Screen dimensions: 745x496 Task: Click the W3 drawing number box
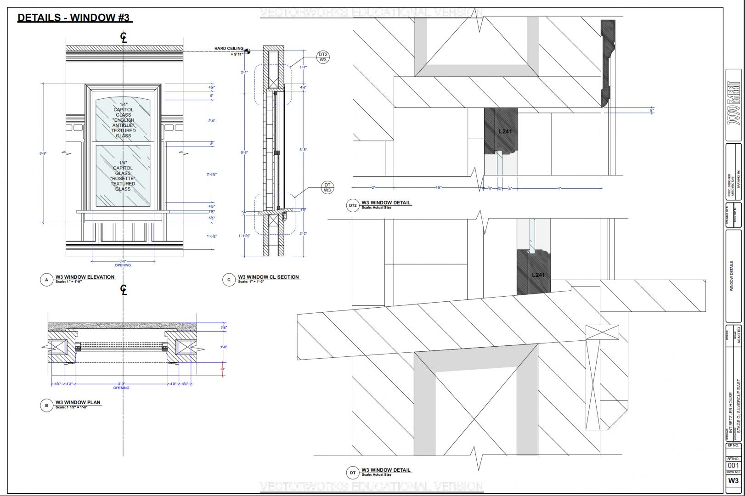pyautogui.click(x=733, y=481)
